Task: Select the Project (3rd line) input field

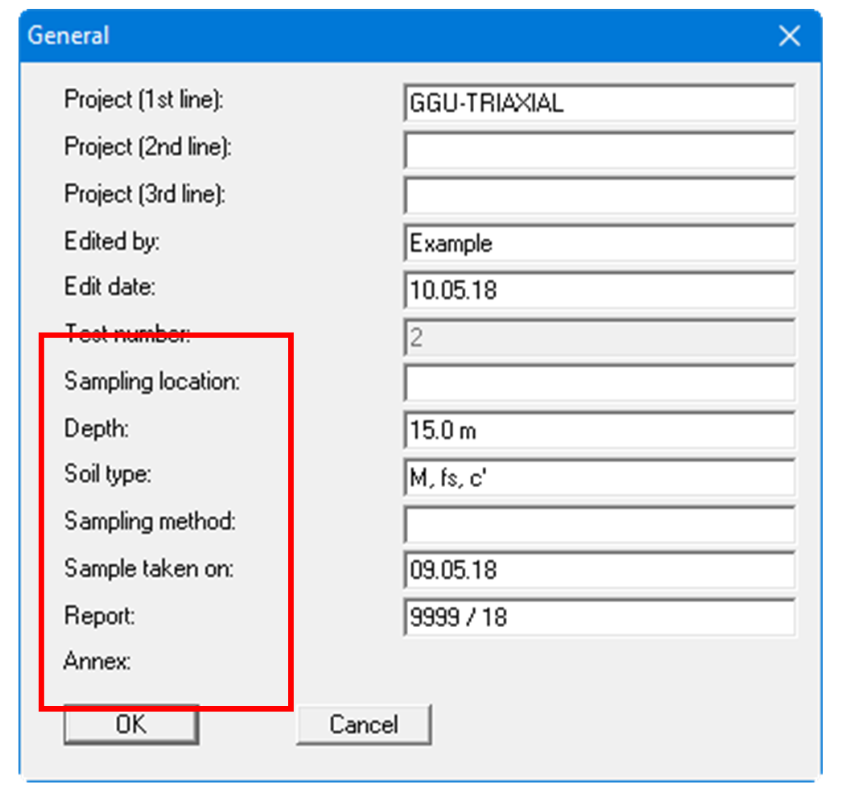Action: tap(599, 196)
